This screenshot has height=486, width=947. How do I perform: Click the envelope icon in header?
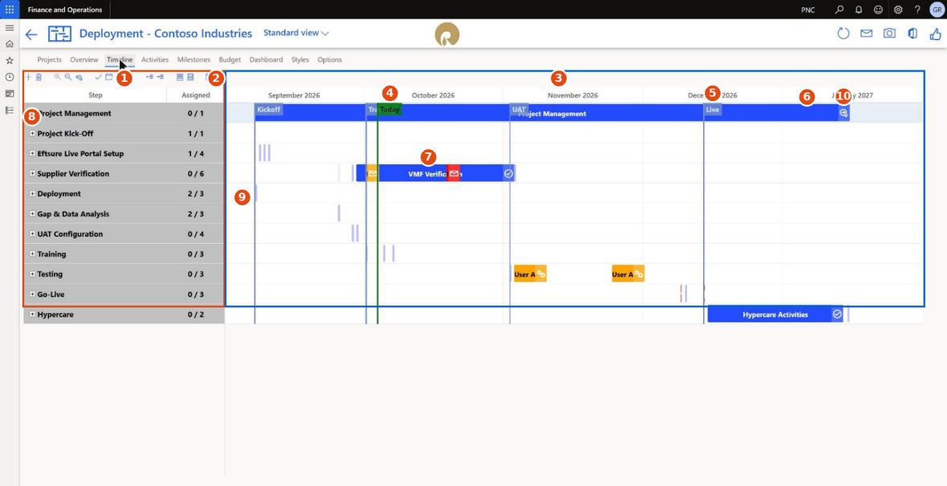[867, 33]
